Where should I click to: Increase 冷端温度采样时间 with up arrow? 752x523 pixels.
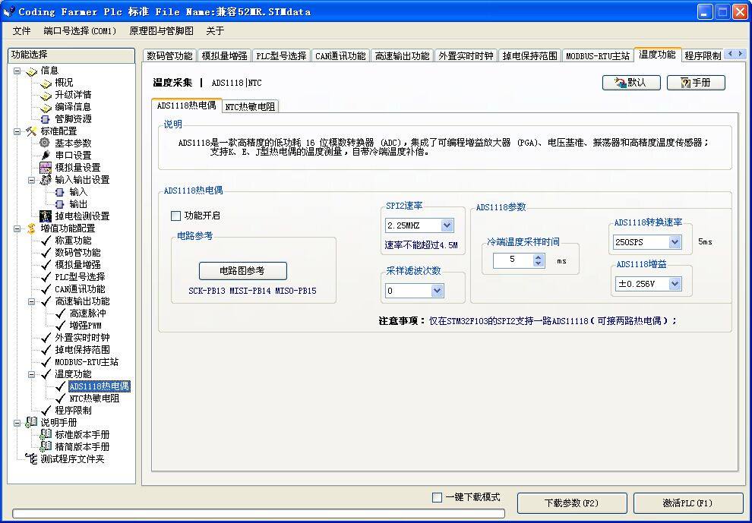tap(538, 257)
